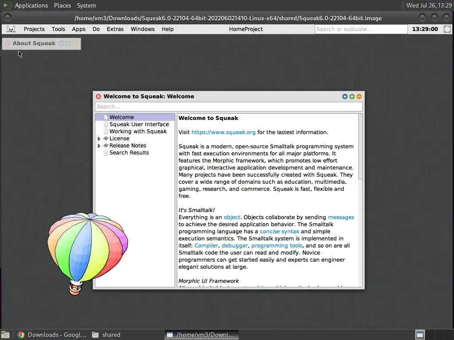Click the Squeak User Interface page icon
The height and width of the screenshot is (340, 454).
pyautogui.click(x=106, y=124)
